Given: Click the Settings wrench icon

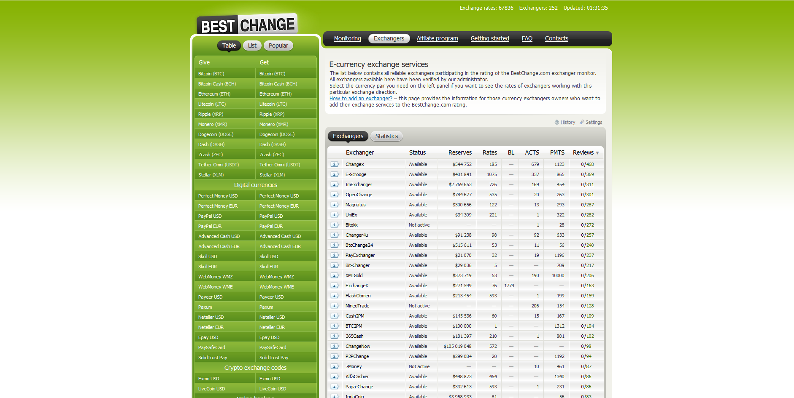Looking at the screenshot, I should pyautogui.click(x=582, y=122).
